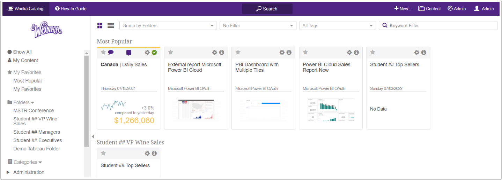Open the New menu in top bar
This screenshot has height=180, width=502.
tap(403, 9)
